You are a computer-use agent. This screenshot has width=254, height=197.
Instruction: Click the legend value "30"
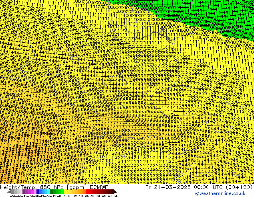click(92, 196)
